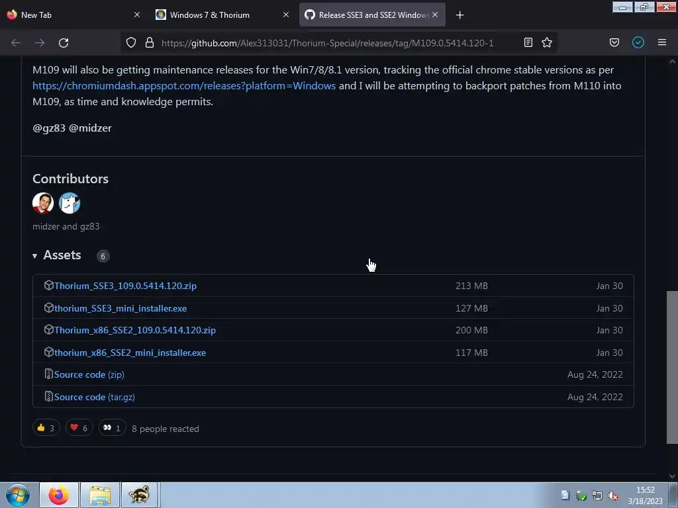Click the 'Aug 24, 2022' date on zip row
This screenshot has height=508, width=678.
(595, 374)
